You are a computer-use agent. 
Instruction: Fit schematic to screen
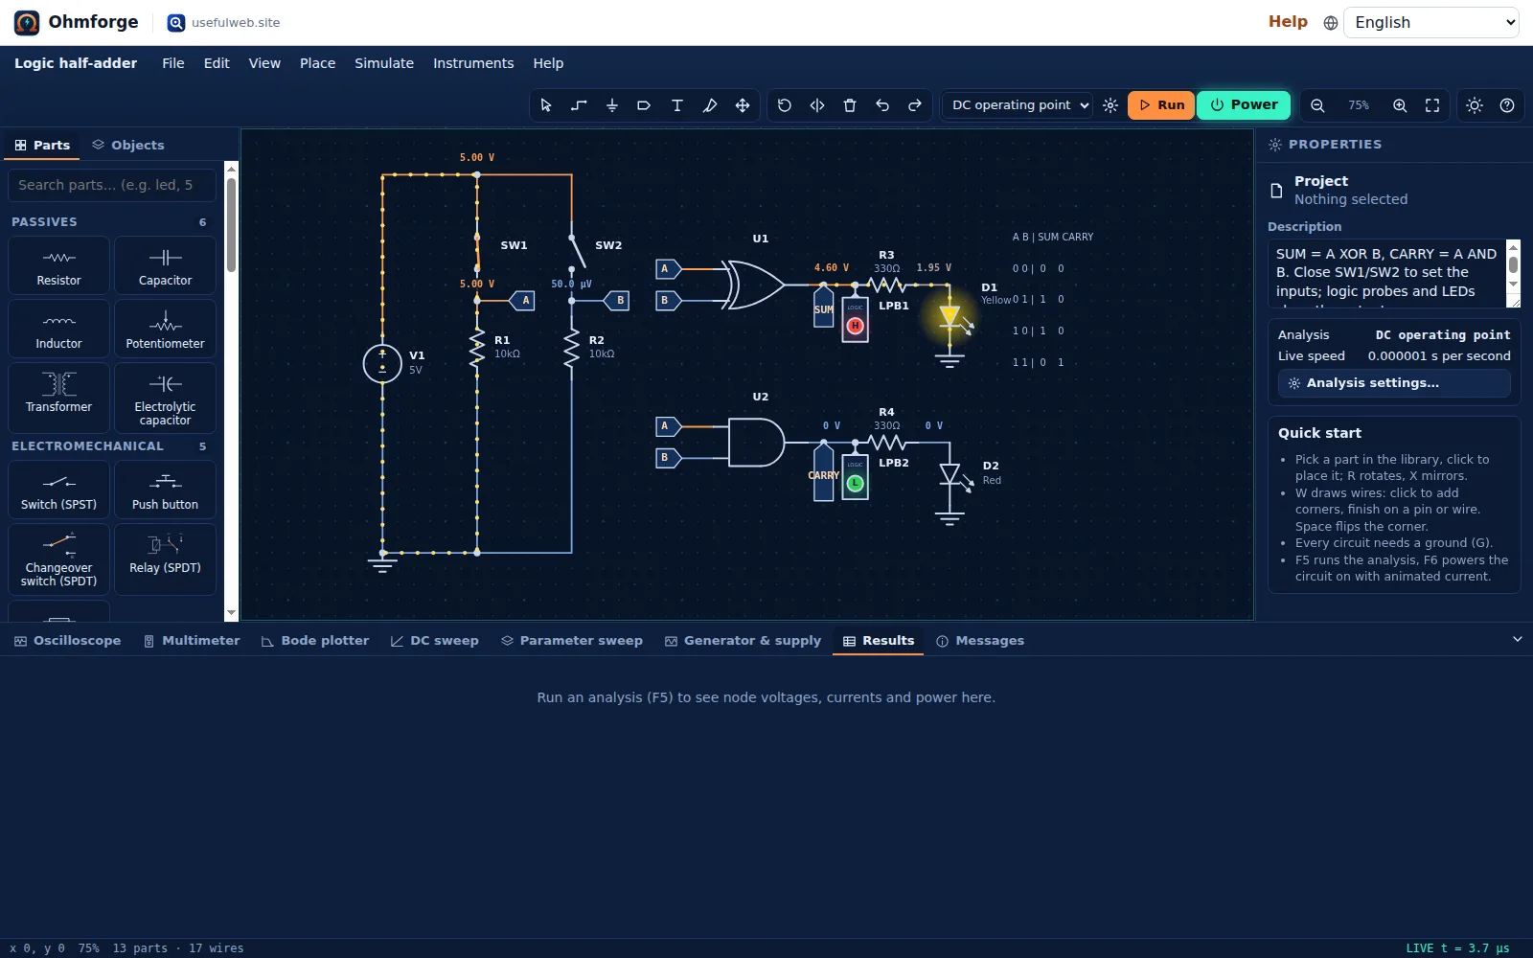tap(1432, 105)
